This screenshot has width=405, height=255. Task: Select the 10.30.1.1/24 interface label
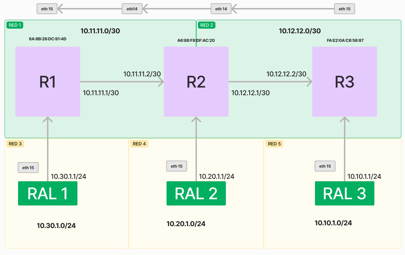[68, 176]
